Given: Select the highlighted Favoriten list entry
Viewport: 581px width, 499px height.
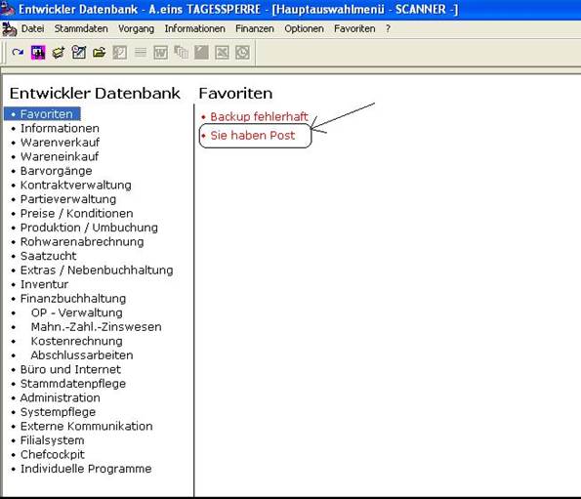Looking at the screenshot, I should [x=42, y=114].
